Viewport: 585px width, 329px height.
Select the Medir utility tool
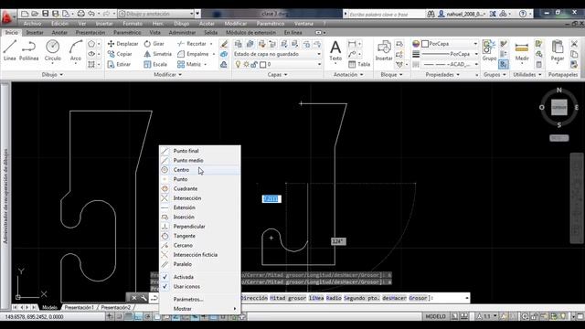(x=522, y=51)
